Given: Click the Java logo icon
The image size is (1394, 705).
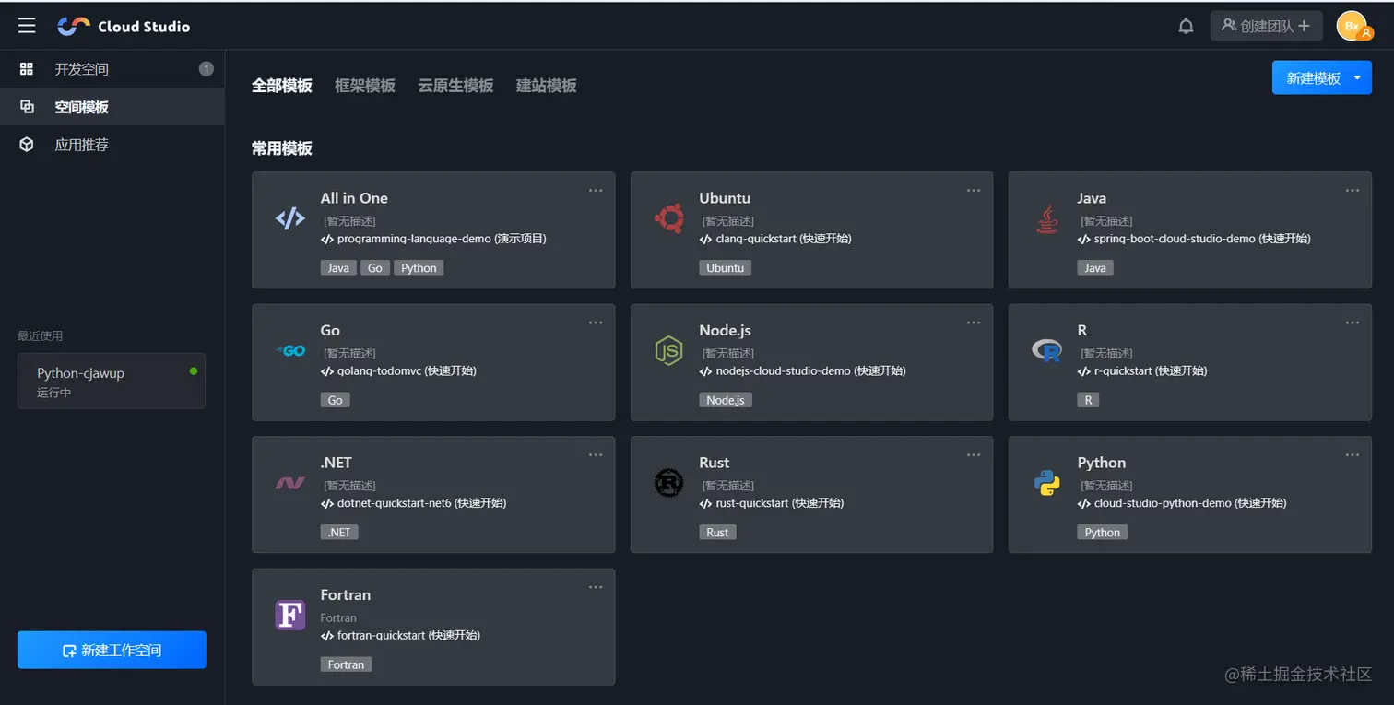Looking at the screenshot, I should [x=1046, y=219].
